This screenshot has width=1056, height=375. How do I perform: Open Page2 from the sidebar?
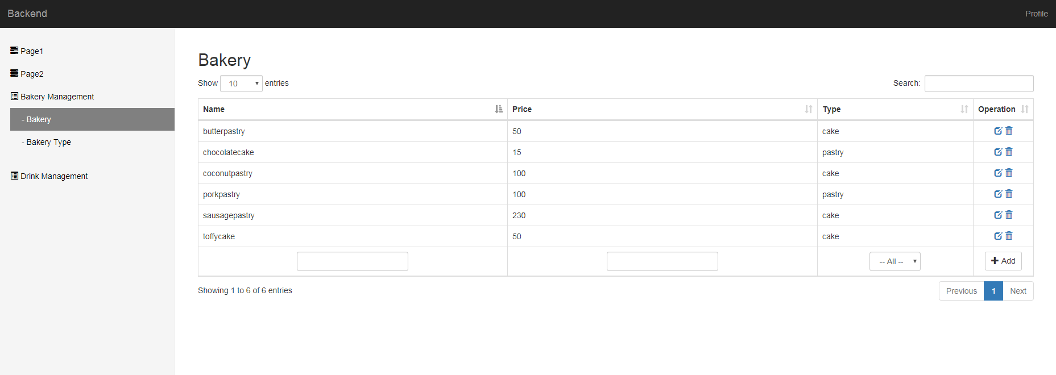32,74
